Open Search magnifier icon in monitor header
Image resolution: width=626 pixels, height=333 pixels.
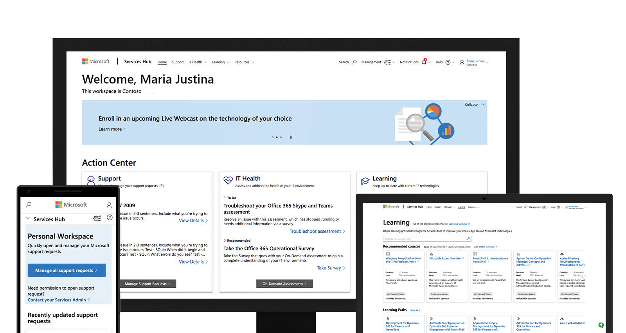[354, 62]
